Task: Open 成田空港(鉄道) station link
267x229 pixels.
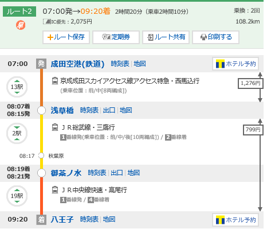Action: click(77, 64)
